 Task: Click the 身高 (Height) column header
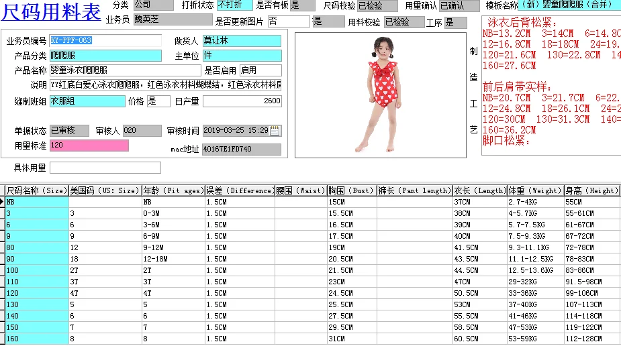(592, 190)
